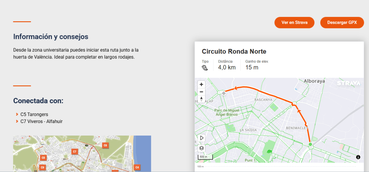Open the map layers selector

point(202,148)
